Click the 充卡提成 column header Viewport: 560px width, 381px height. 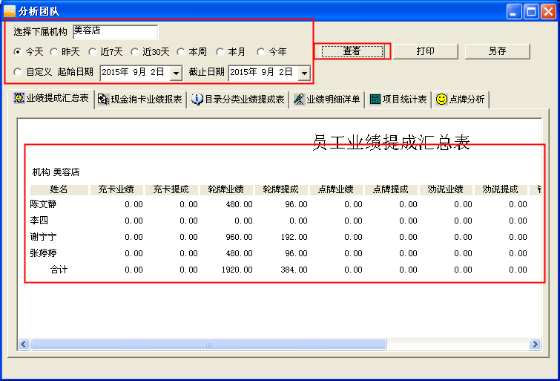click(x=171, y=189)
